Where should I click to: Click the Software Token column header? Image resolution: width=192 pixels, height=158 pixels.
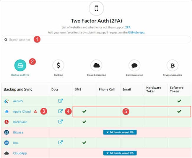click(x=177, y=89)
